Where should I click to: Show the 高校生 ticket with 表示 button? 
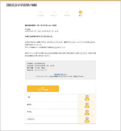(x=87, y=107)
